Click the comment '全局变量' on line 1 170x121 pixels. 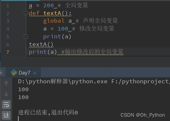(x=76, y=5)
